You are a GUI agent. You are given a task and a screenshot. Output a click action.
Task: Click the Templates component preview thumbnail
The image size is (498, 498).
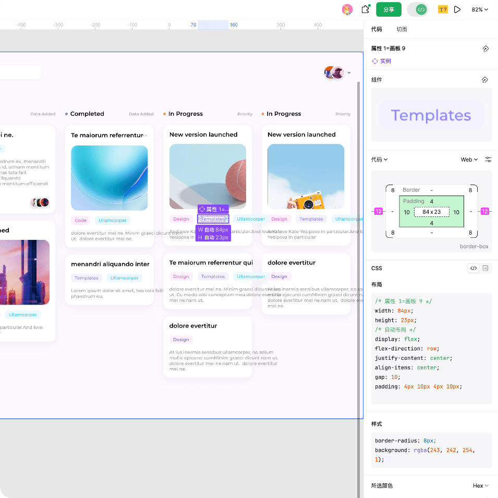pos(431,115)
